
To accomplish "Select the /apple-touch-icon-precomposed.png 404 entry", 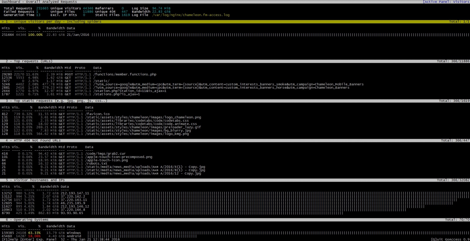I will 119,157.
